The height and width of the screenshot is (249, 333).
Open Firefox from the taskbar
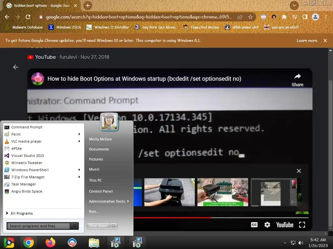(x=50, y=243)
